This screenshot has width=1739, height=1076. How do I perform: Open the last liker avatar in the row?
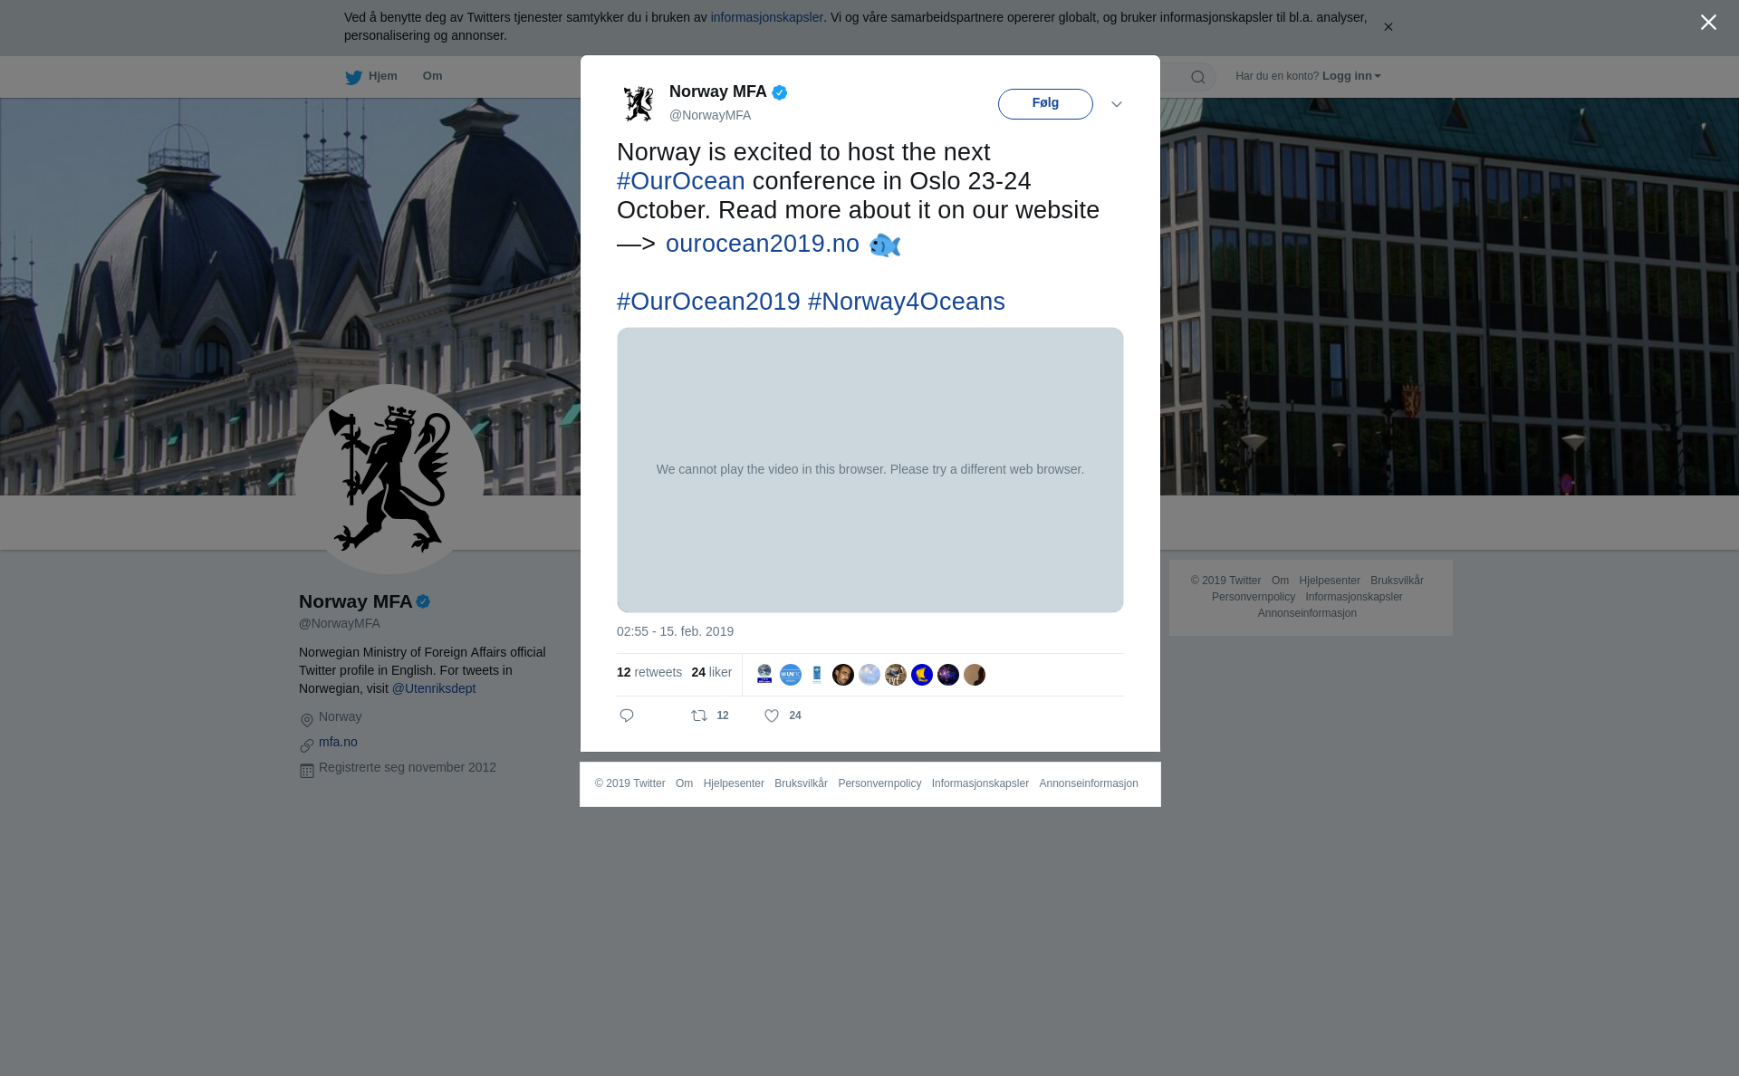975,675
